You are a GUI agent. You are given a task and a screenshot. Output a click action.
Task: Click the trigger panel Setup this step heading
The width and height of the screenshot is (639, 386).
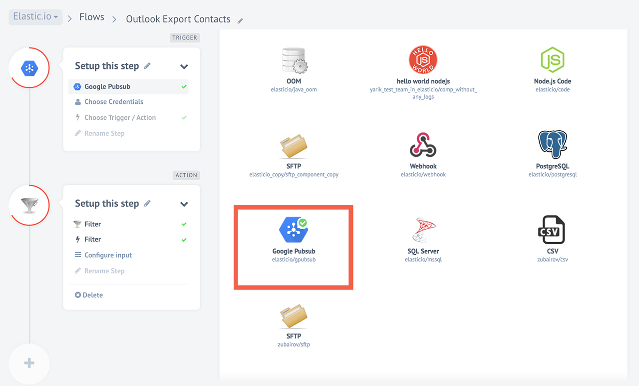click(107, 66)
